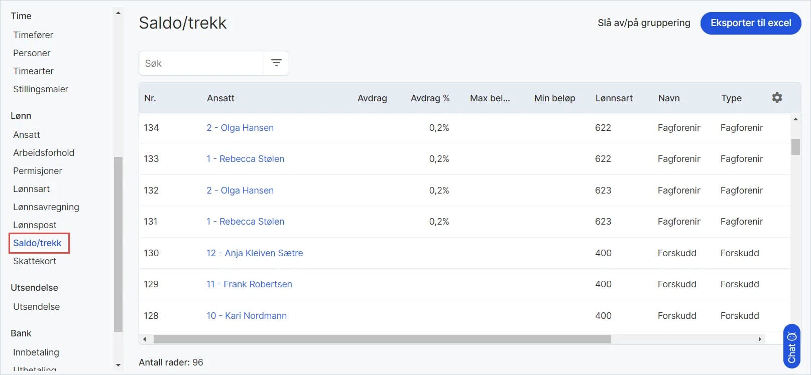This screenshot has height=375, width=811.
Task: Open Lønnspost in the sidebar
Action: pos(35,225)
